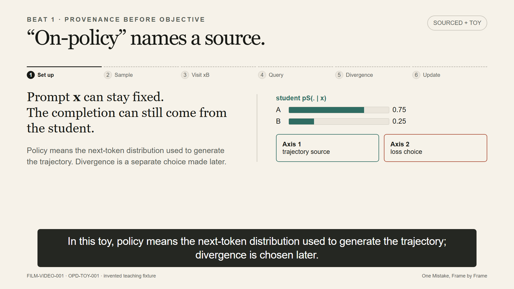The height and width of the screenshot is (289, 514).
Task: Click the step 6 number badge
Action: tap(416, 75)
